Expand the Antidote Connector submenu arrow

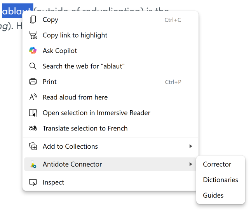[190, 164]
